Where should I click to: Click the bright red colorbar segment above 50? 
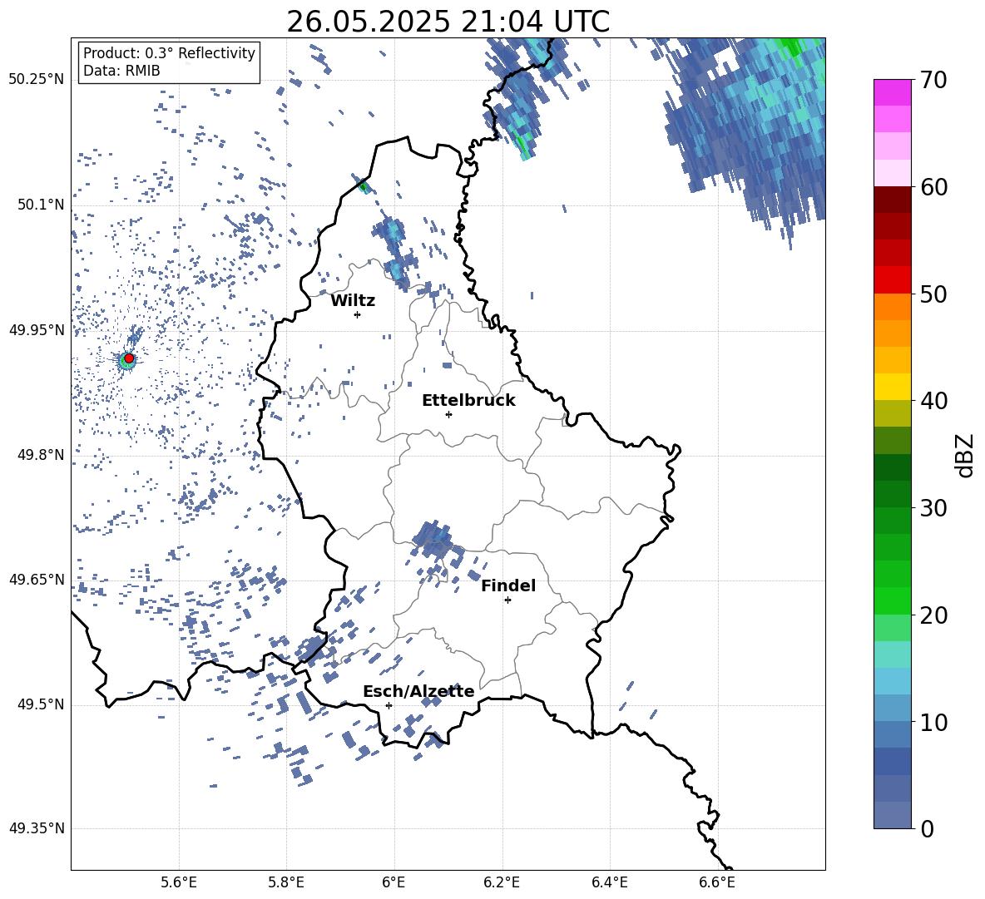pos(892,280)
